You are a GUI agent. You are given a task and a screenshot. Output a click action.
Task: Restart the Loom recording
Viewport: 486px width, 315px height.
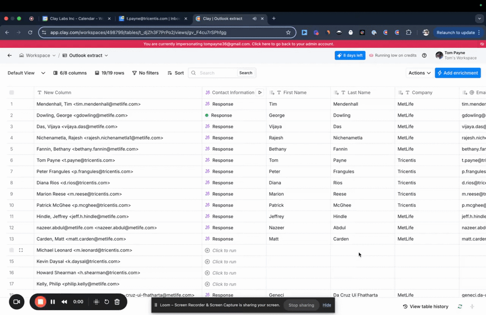click(107, 302)
